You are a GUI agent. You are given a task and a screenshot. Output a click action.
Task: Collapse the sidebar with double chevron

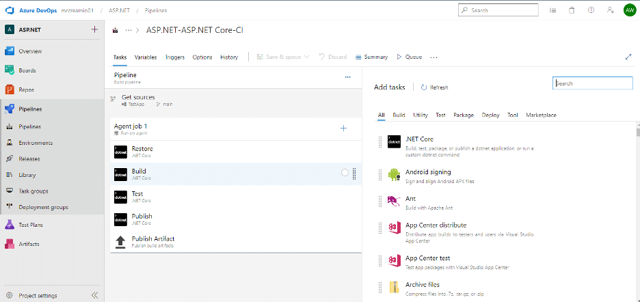point(94,295)
